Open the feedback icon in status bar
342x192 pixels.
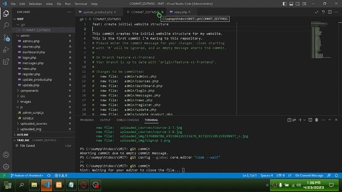pos(329,175)
